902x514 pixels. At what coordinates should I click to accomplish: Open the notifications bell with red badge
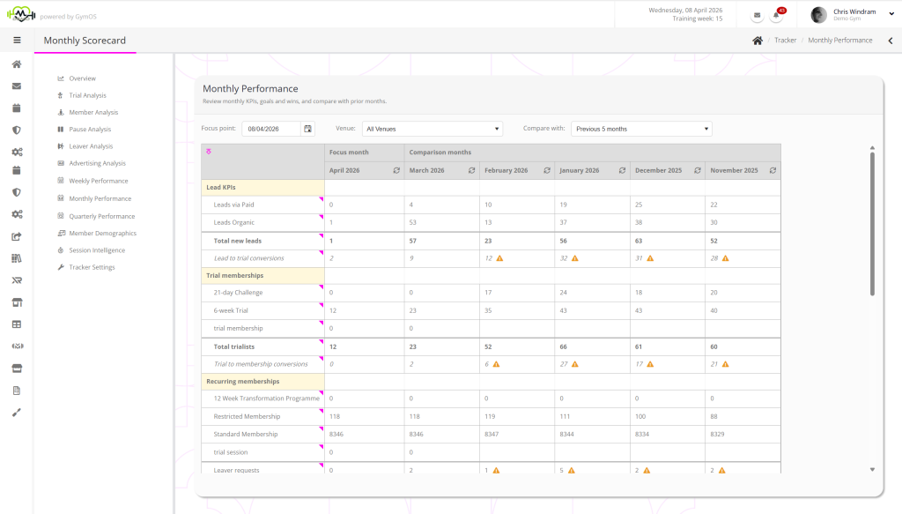(x=777, y=16)
